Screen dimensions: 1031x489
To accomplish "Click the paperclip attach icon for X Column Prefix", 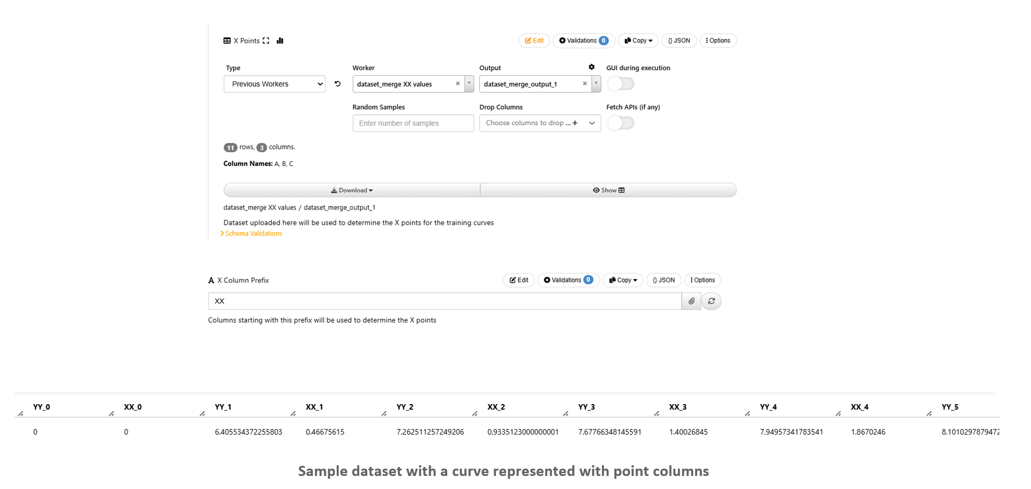I will [x=691, y=301].
